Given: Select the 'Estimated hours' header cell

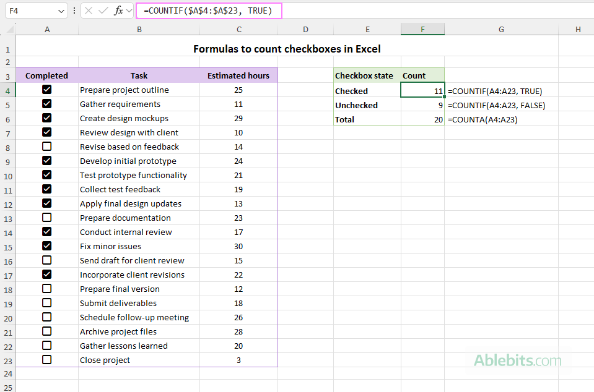Looking at the screenshot, I should (238, 75).
